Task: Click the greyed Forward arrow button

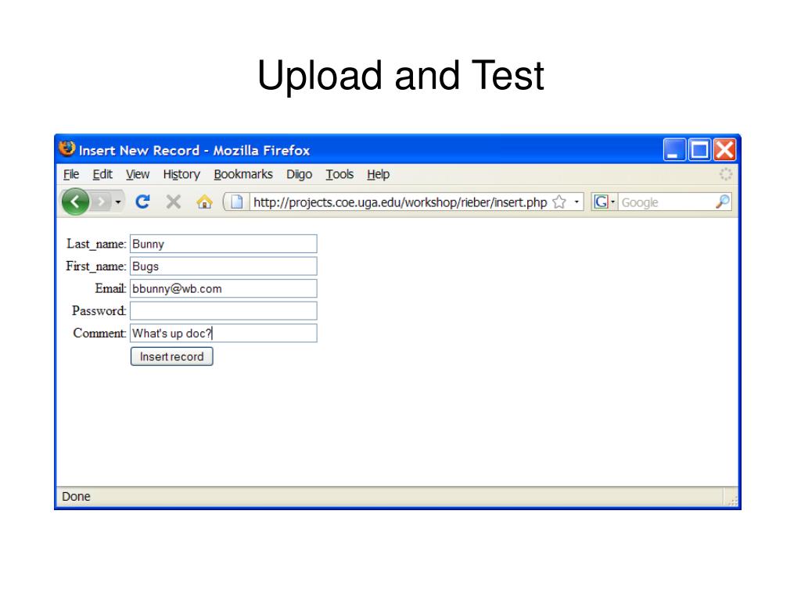Action: tap(102, 202)
